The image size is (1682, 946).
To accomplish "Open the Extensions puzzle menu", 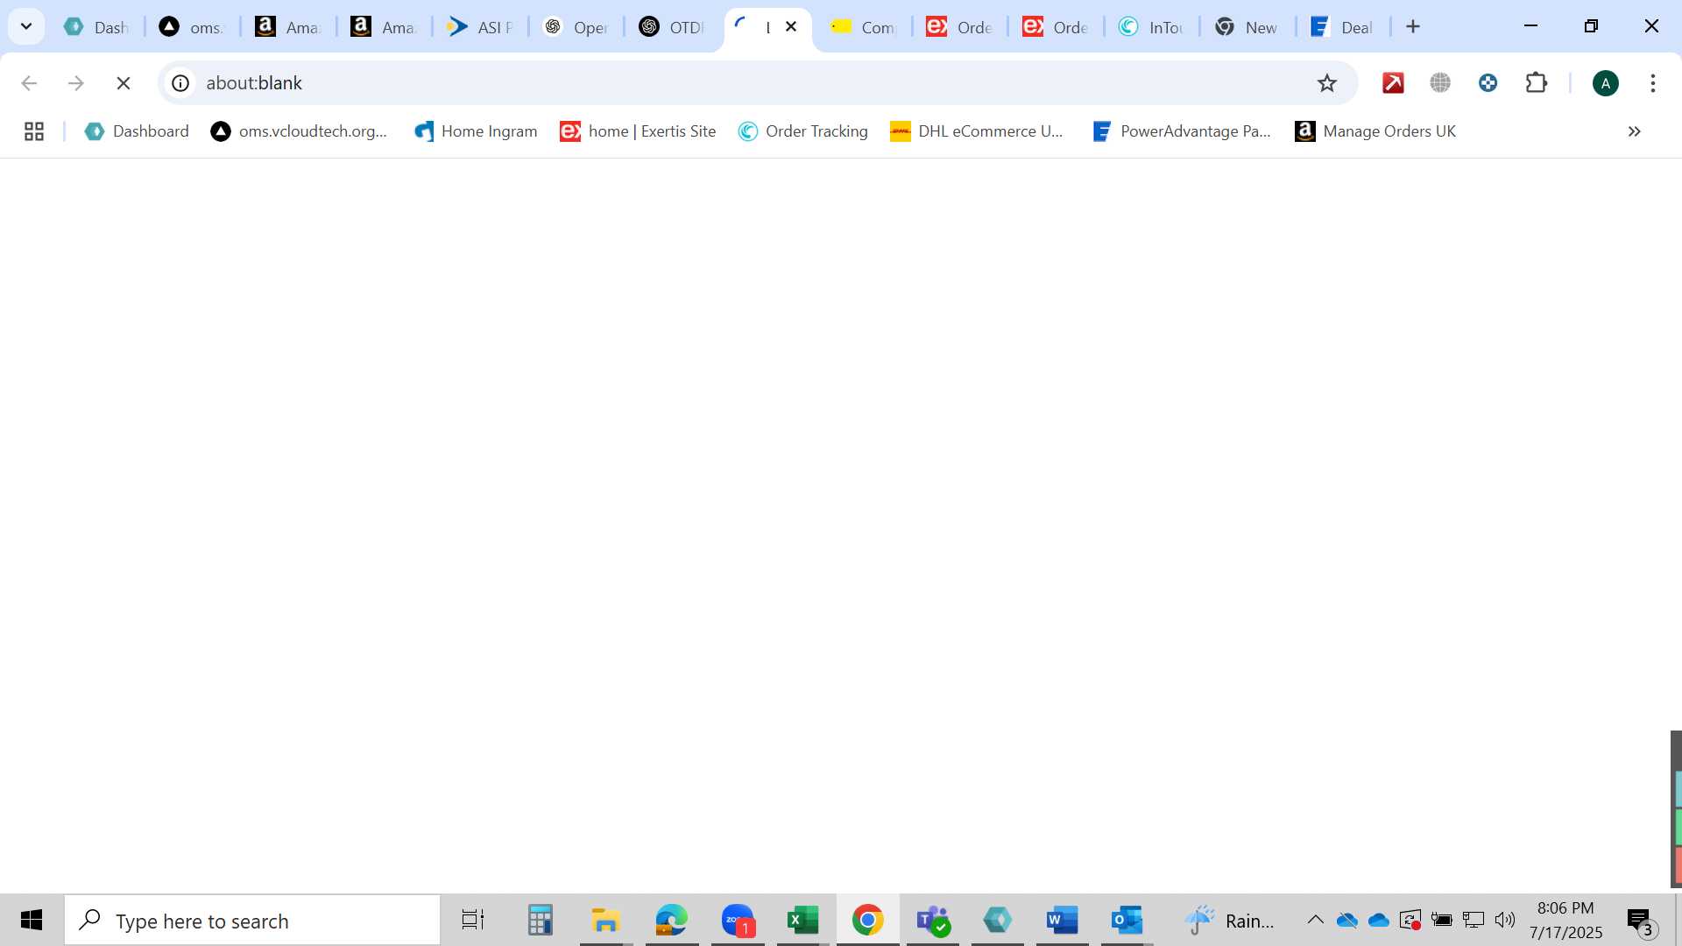I will 1537,83.
